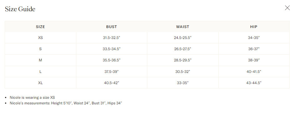Select the XS bust value 31.5-32.5"

(x=112, y=38)
